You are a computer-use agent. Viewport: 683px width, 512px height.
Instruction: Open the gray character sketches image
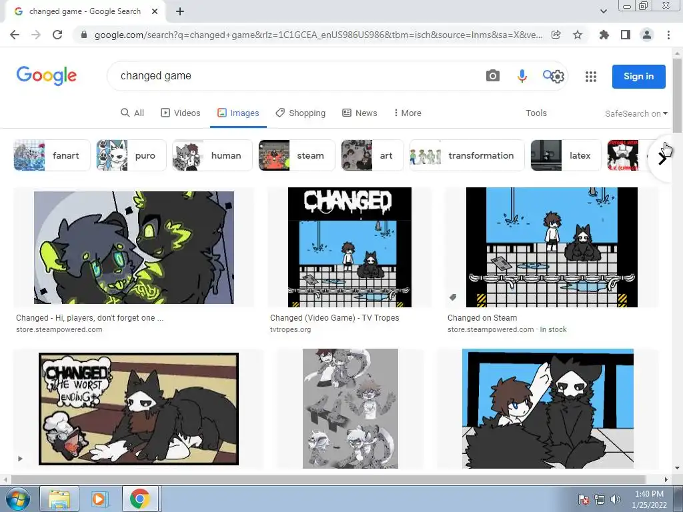pos(350,409)
